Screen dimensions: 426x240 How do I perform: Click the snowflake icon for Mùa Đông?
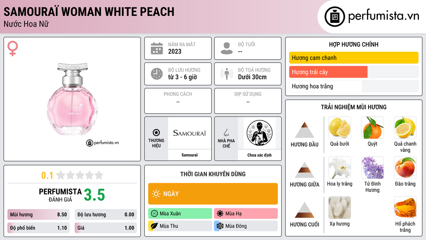220,226
